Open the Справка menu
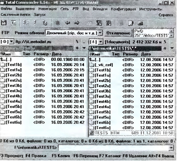 166,15
